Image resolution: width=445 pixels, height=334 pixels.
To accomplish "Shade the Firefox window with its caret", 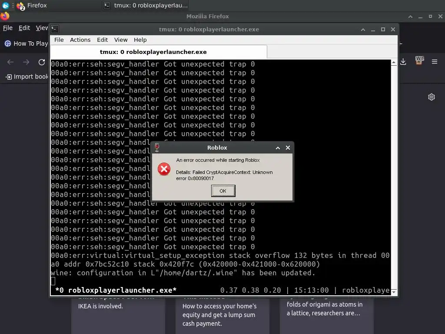I will [x=410, y=17].
